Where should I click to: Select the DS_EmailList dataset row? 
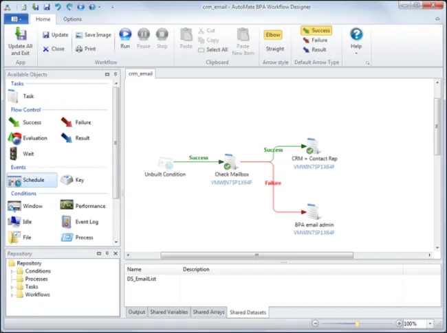click(283, 279)
